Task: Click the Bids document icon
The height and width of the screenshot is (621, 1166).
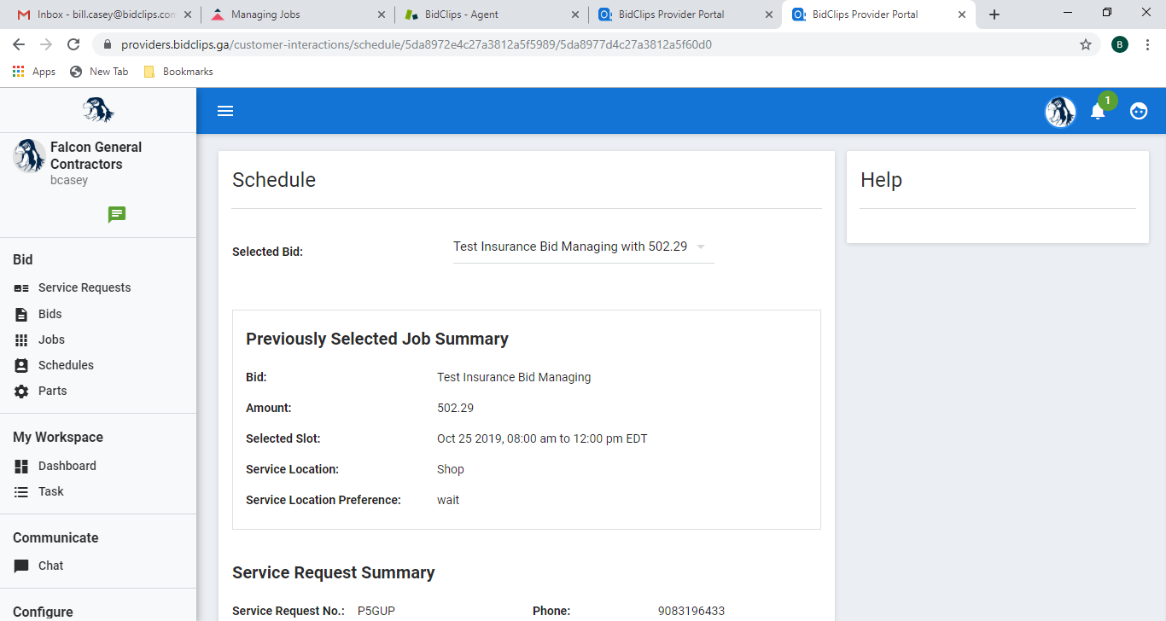Action: pyautogui.click(x=21, y=314)
